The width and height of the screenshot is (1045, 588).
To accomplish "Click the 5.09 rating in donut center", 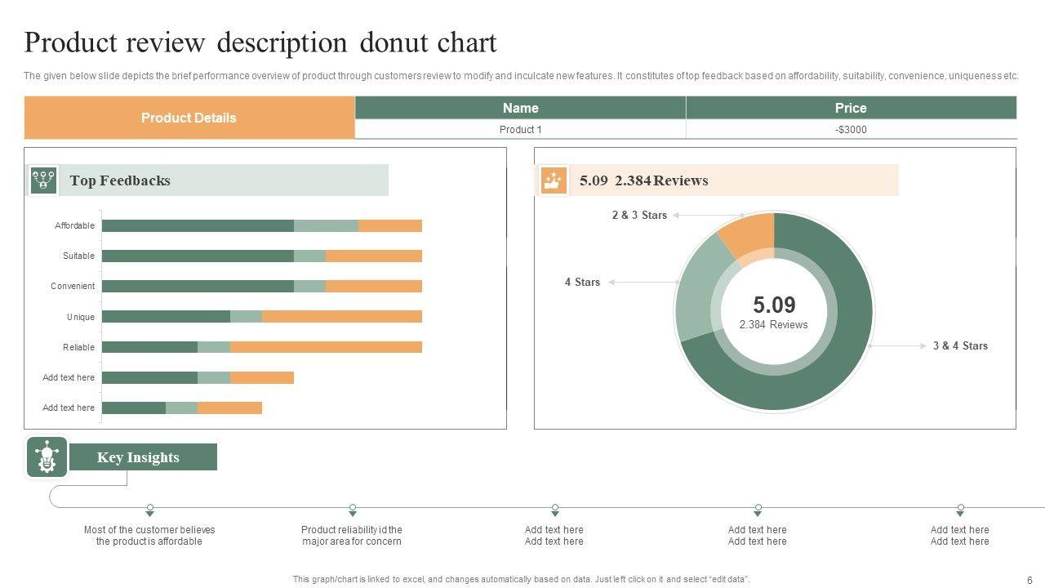I will coord(773,305).
